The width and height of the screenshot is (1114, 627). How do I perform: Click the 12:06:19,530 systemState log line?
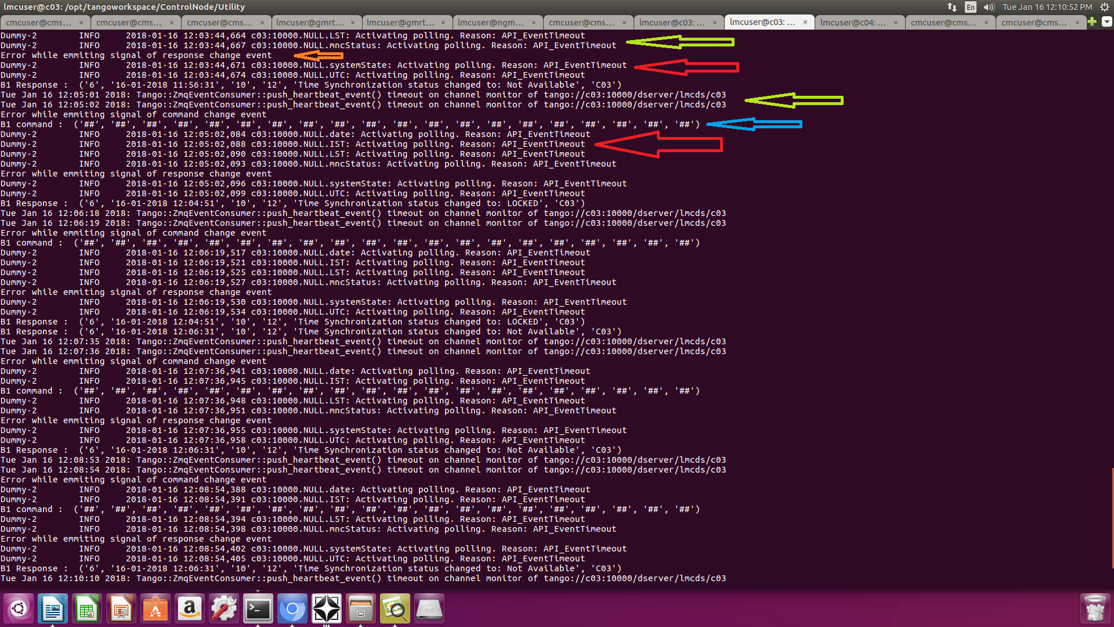point(313,302)
